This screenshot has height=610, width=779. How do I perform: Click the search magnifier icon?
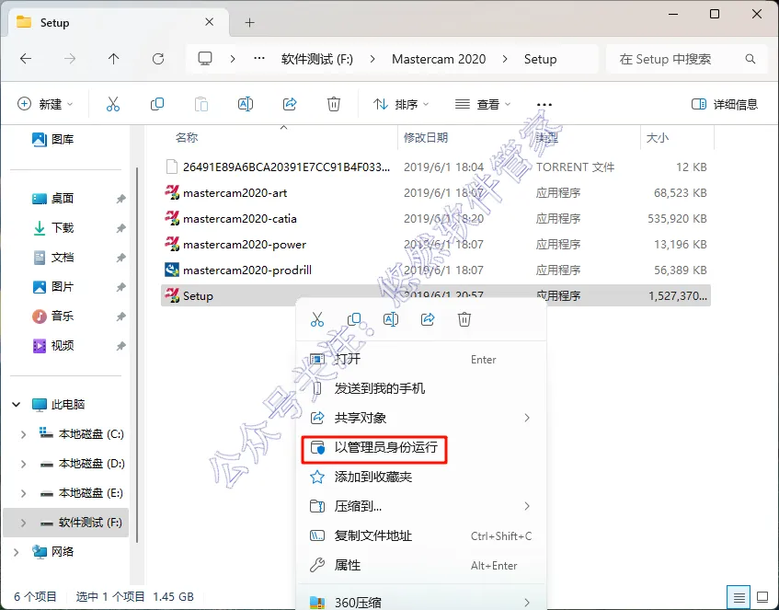(x=750, y=59)
